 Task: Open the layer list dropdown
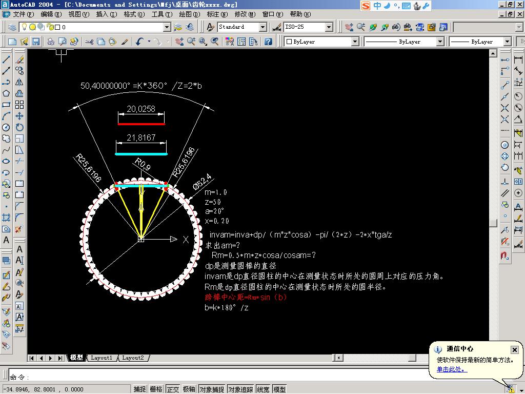167,27
